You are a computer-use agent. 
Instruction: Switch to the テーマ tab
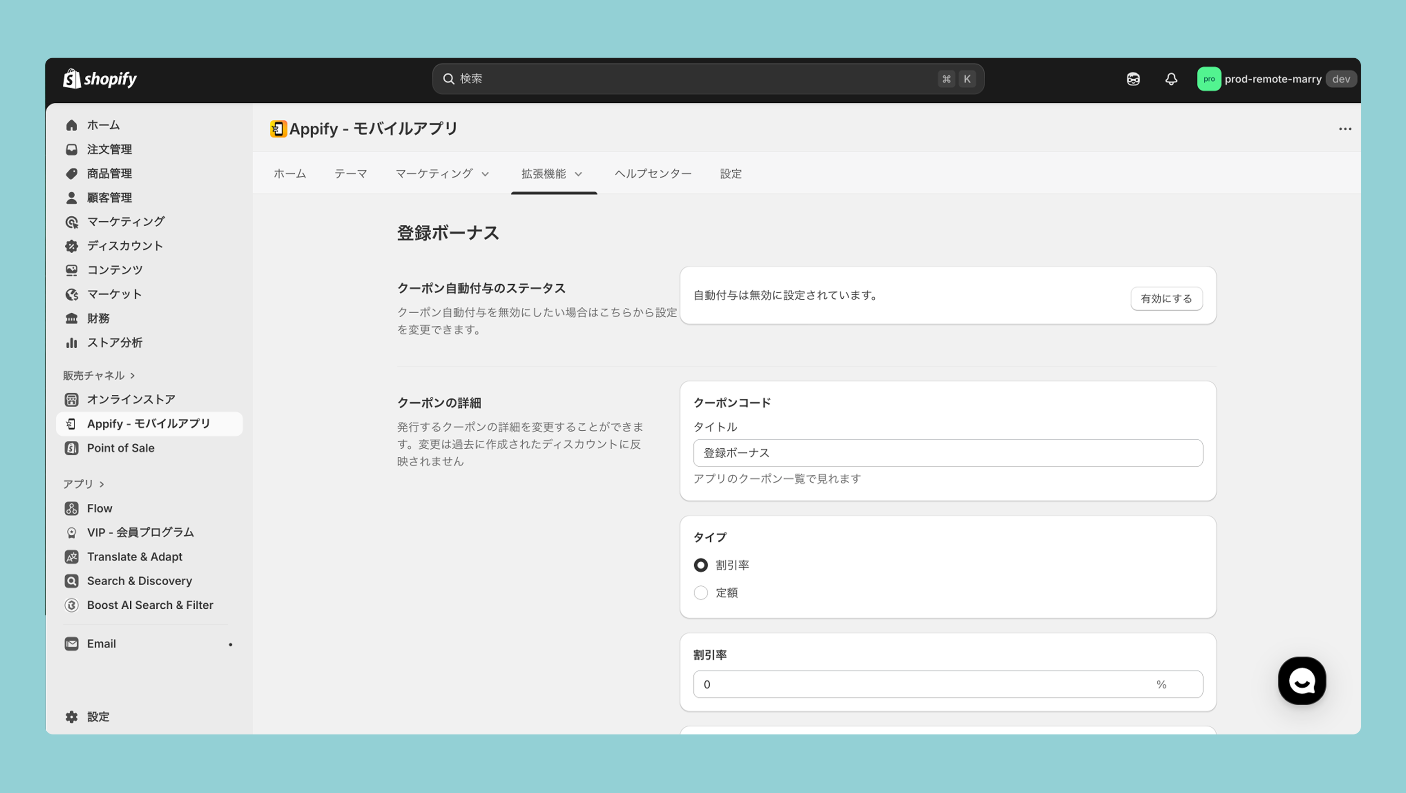(351, 173)
